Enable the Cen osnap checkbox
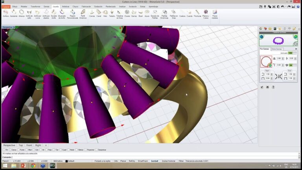The image size is (302, 170). coord(34,150)
